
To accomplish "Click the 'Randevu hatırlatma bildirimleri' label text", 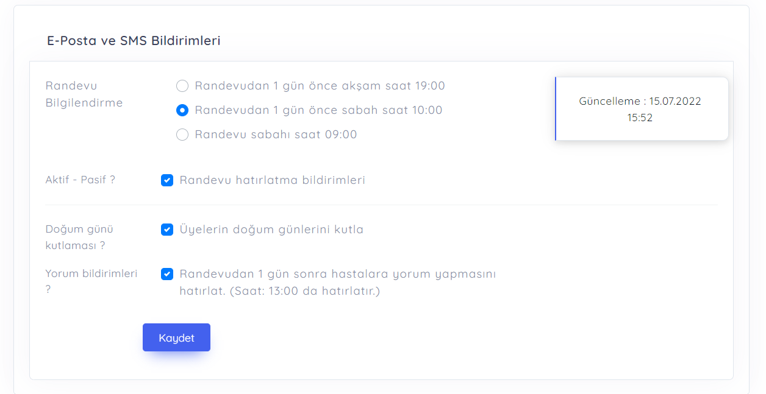I will [x=272, y=180].
